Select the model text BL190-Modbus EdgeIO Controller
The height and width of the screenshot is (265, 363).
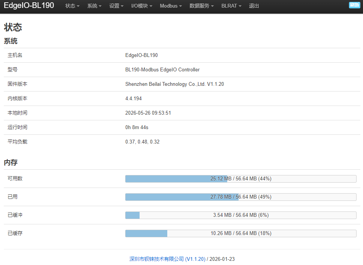click(162, 70)
